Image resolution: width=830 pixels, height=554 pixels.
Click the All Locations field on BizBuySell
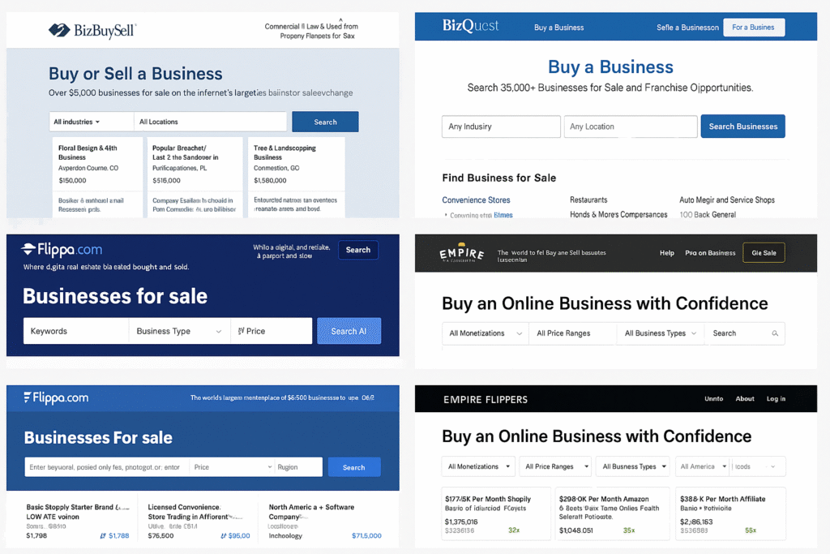tap(210, 122)
